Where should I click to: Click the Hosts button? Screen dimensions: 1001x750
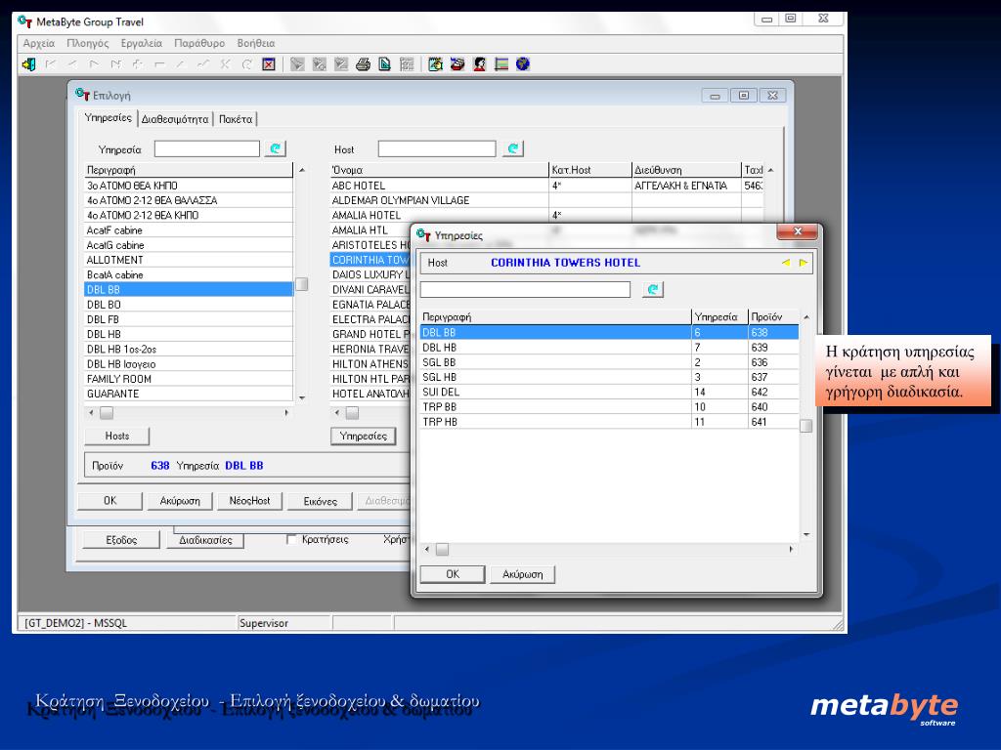[x=117, y=436]
